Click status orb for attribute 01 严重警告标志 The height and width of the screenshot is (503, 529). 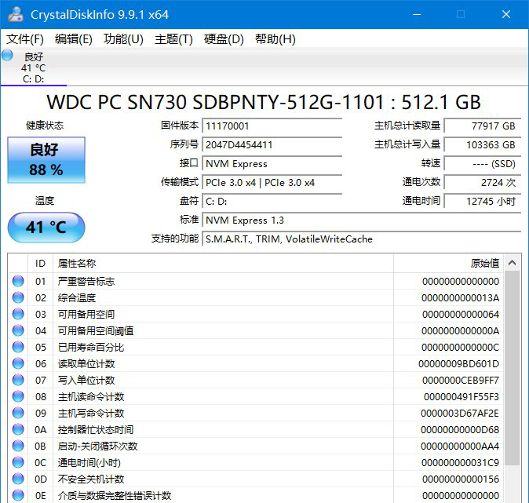tap(18, 281)
